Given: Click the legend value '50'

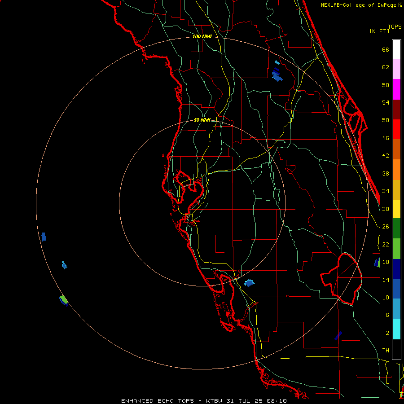Looking at the screenshot, I should click(386, 120).
